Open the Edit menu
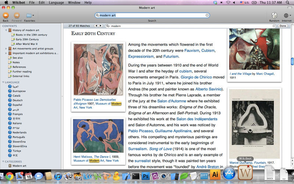Screen dimensions: 294x184 [x=42, y=3]
